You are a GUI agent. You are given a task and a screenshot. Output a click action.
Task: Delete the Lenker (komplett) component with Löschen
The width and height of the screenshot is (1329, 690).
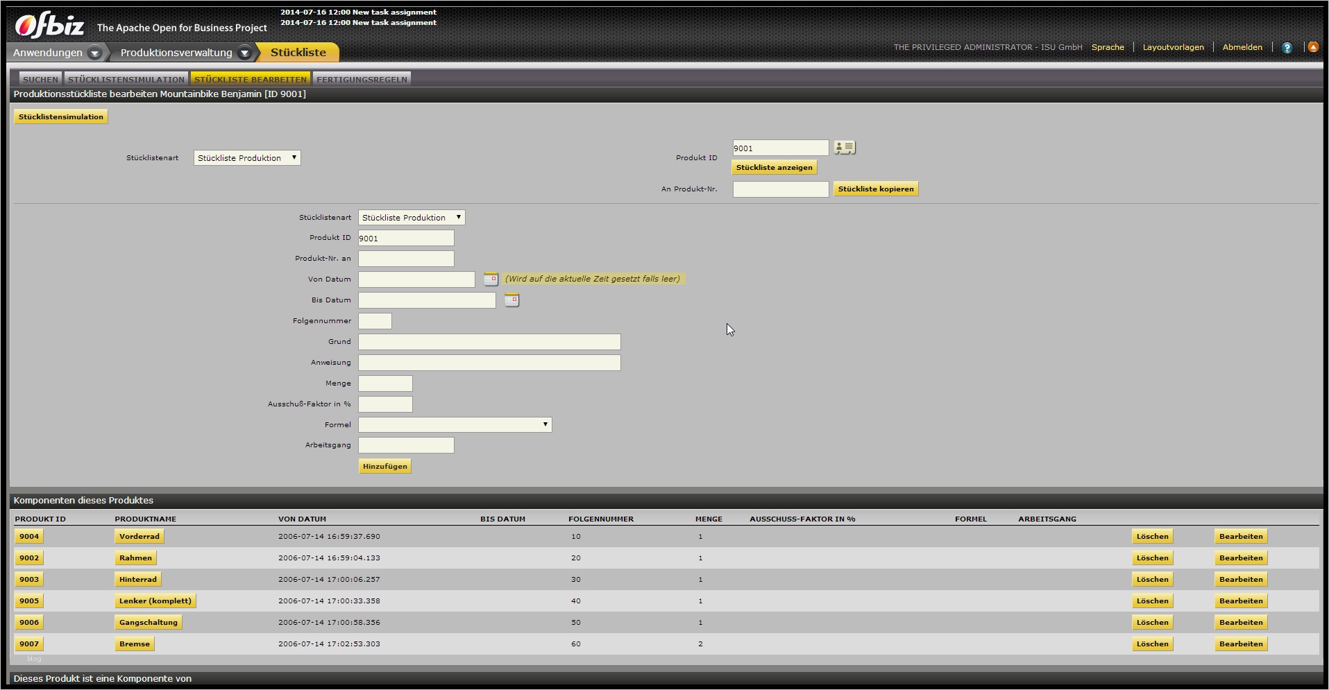[1152, 601]
